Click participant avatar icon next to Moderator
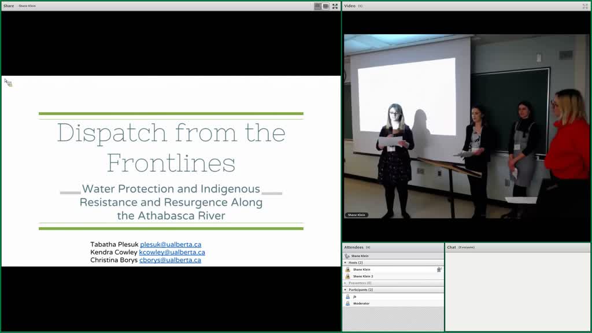This screenshot has width=592, height=333. 347,304
